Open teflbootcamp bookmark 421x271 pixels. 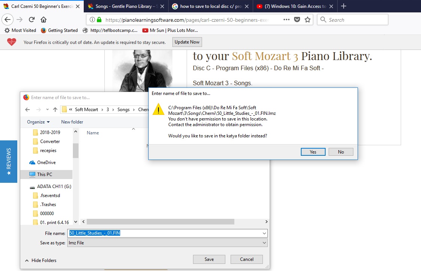tap(110, 30)
